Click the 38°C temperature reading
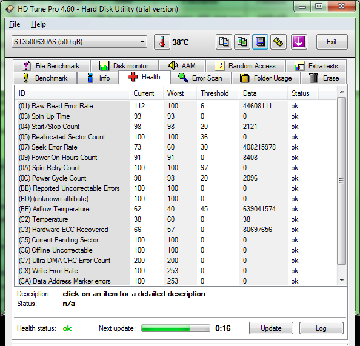 tap(181, 42)
